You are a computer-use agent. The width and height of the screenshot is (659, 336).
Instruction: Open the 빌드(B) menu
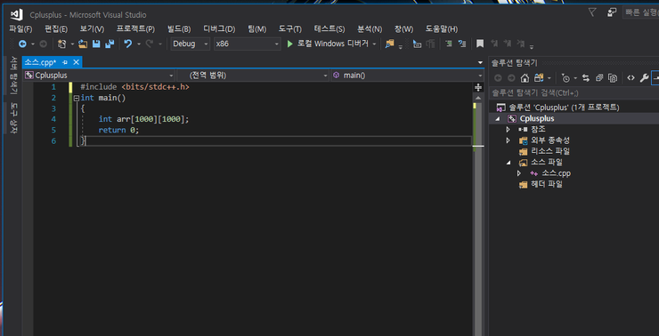[179, 29]
